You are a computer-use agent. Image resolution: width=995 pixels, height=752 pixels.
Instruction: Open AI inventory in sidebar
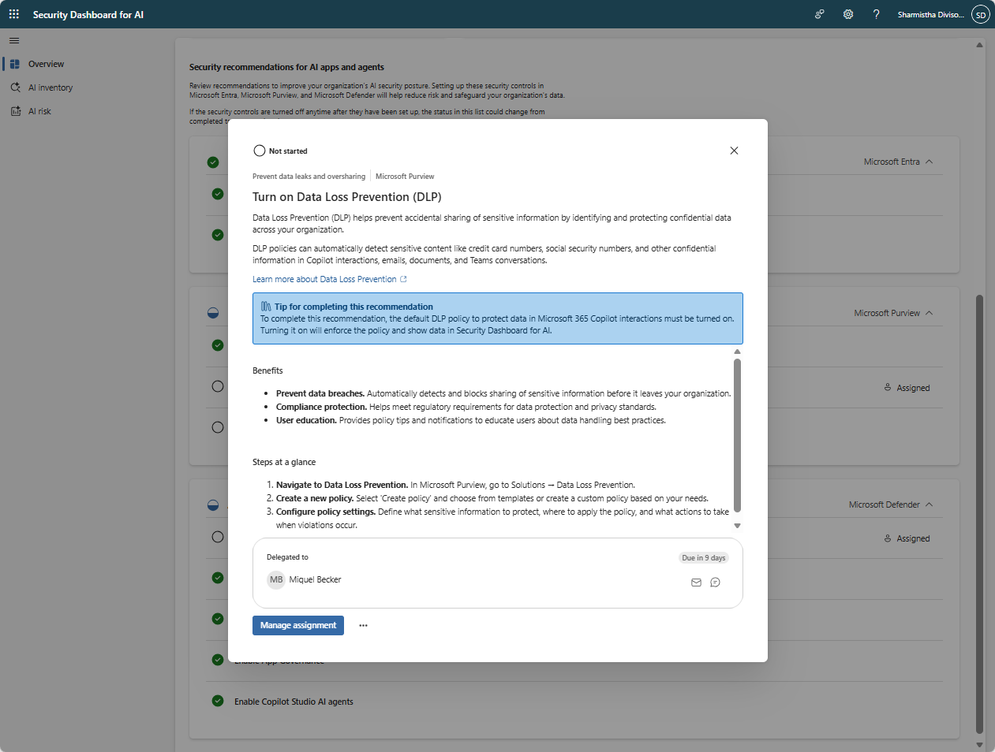(50, 87)
